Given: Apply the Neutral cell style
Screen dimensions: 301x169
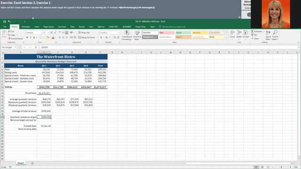Looking at the screenshot, I should coord(199,32).
